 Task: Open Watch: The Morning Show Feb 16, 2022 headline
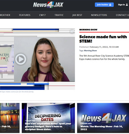pos(102,128)
